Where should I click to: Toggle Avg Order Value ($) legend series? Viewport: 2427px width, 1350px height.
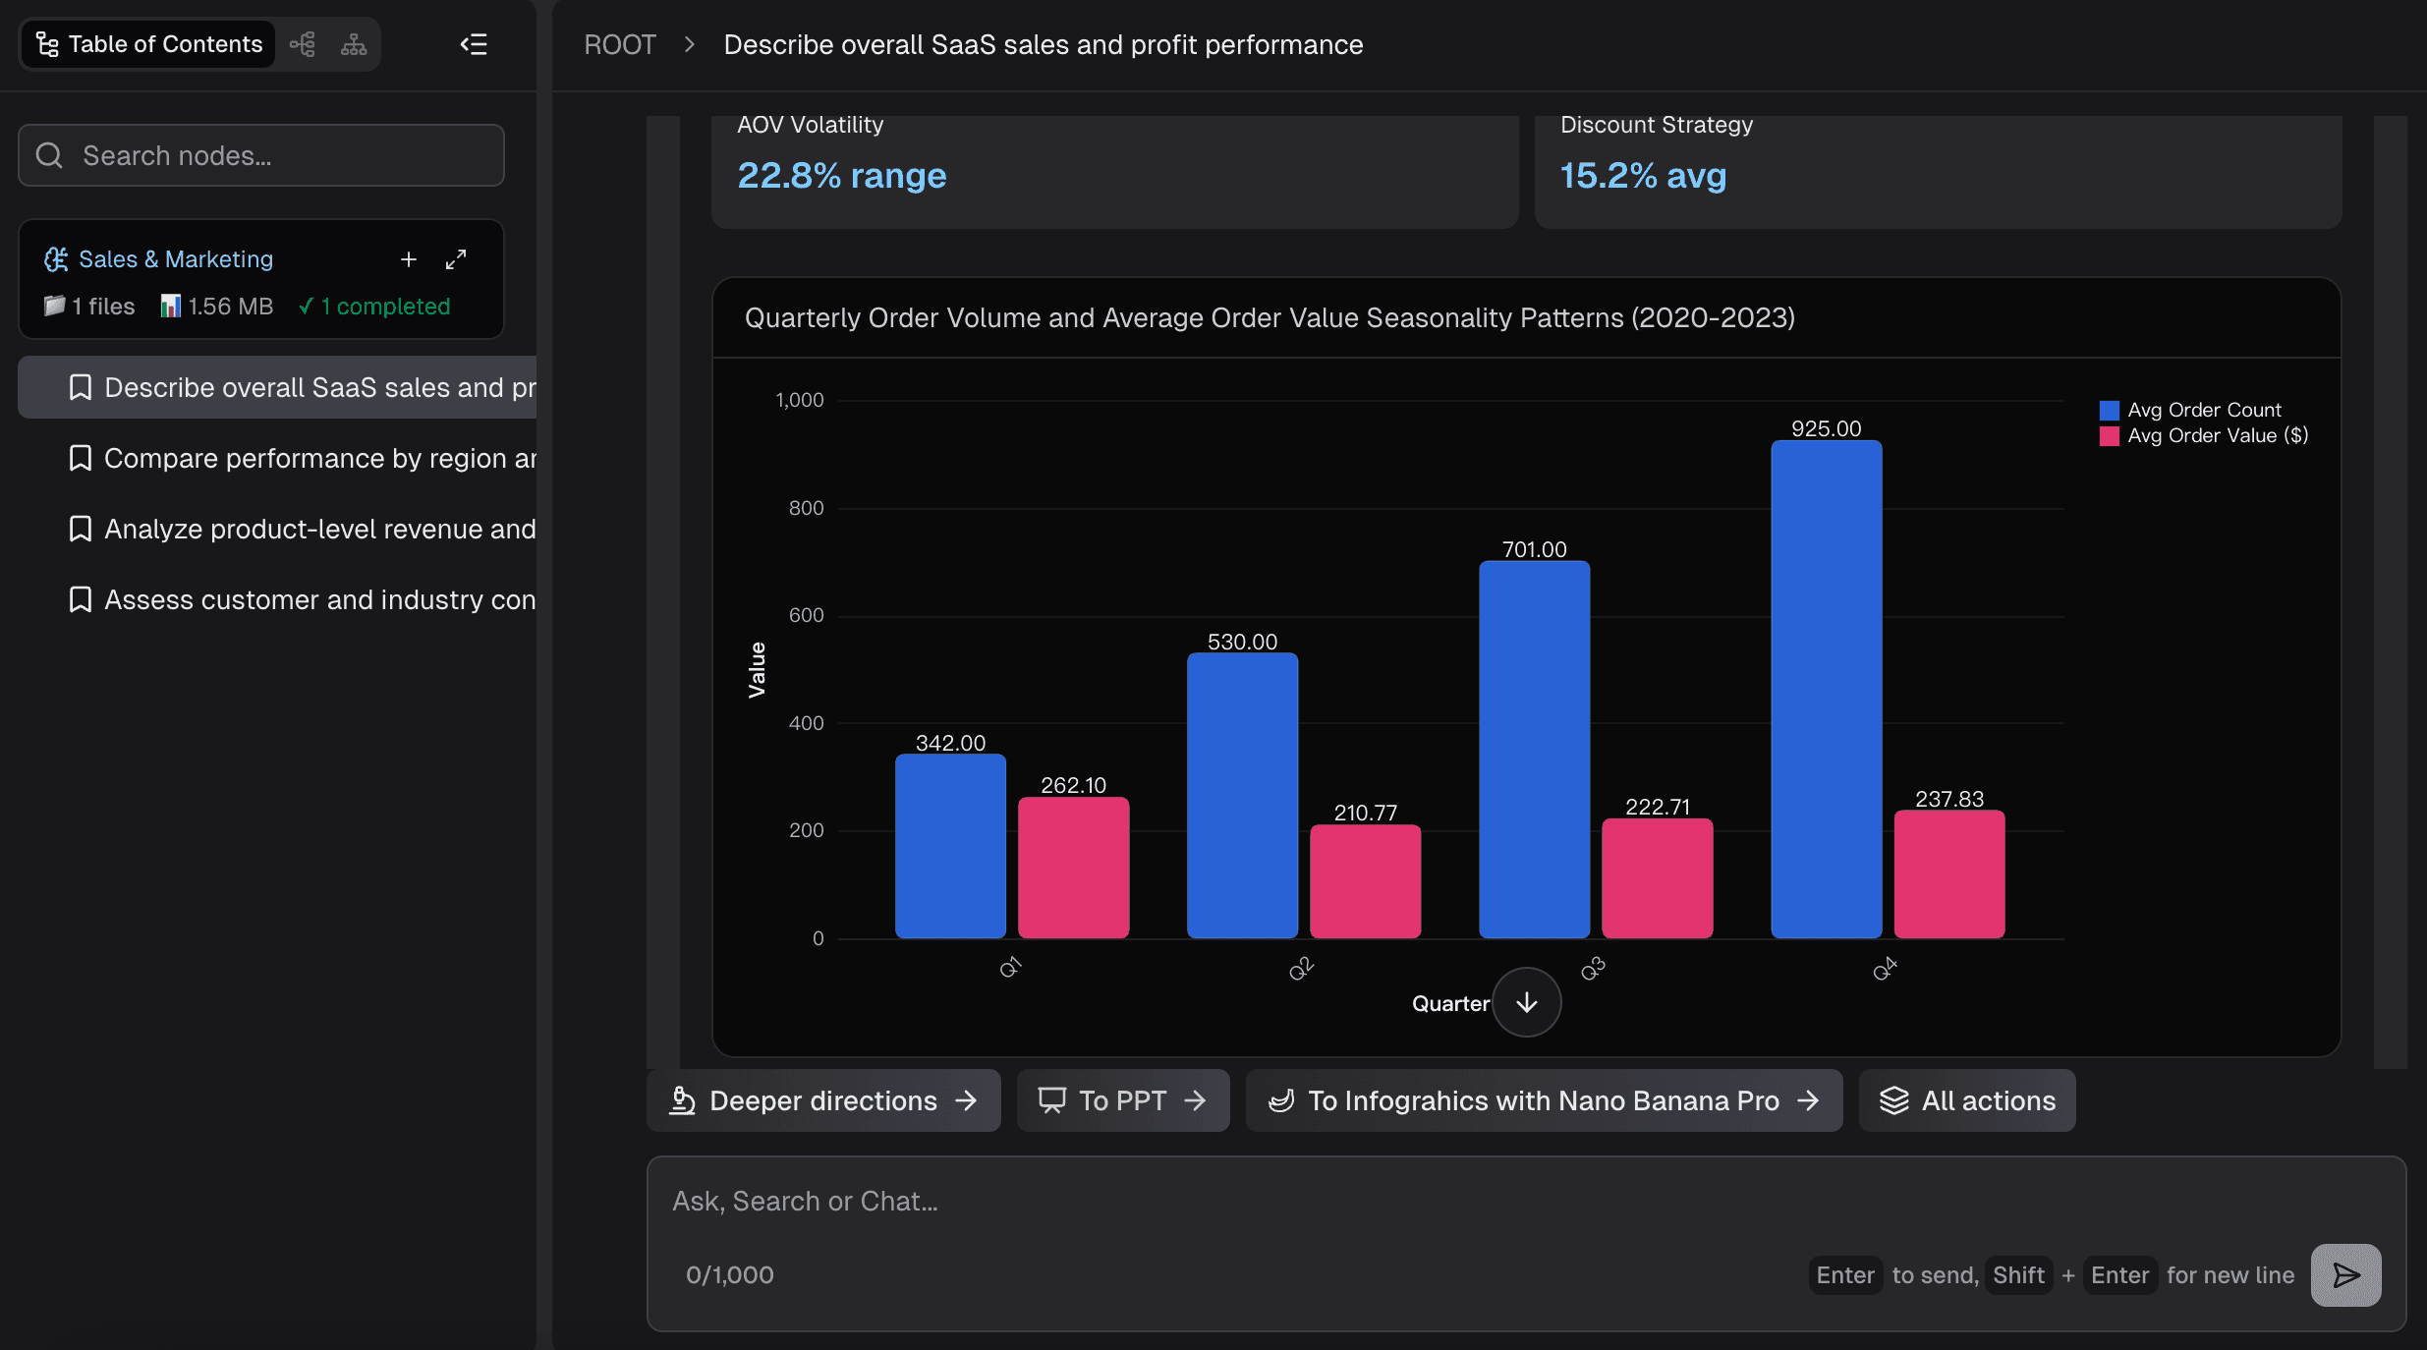click(2217, 435)
